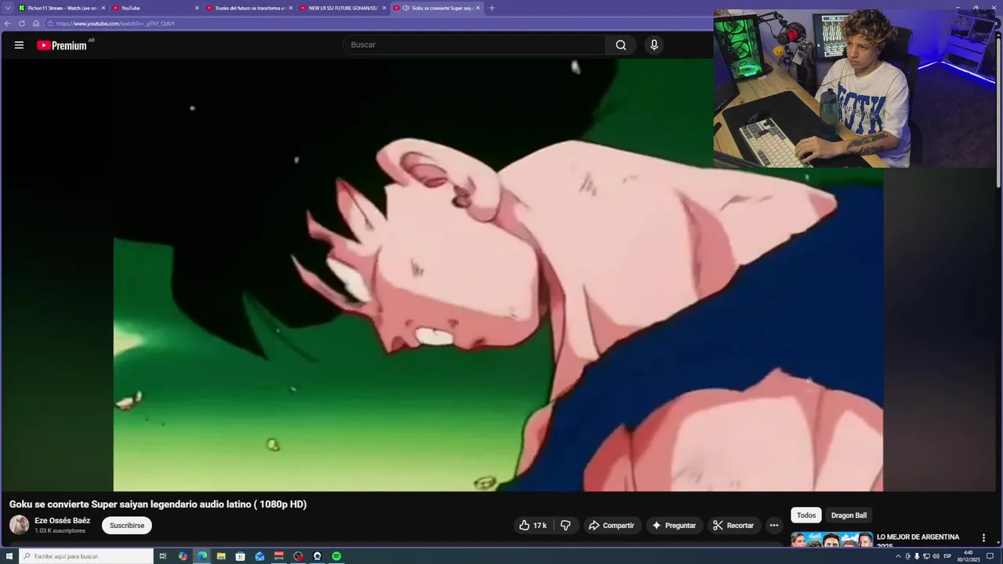This screenshot has width=1003, height=564.
Task: Select the Todos filter chip
Action: (806, 515)
